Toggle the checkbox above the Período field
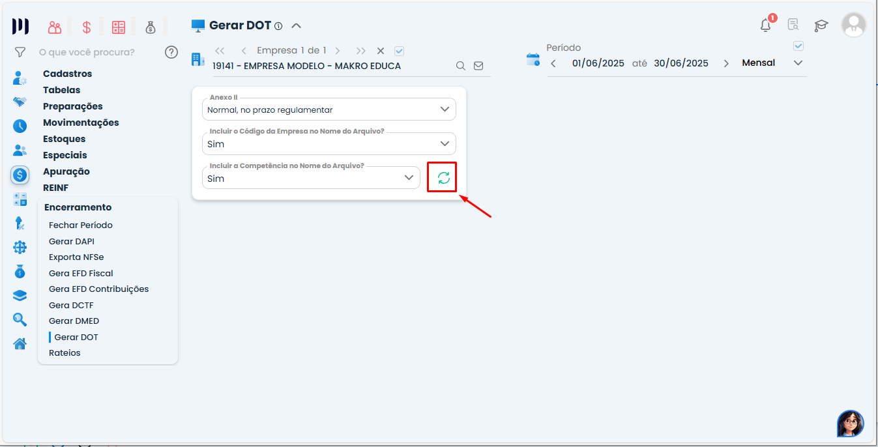 point(798,46)
